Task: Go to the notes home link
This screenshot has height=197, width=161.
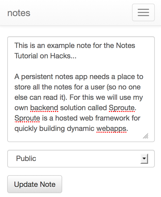Action: pos(19,13)
